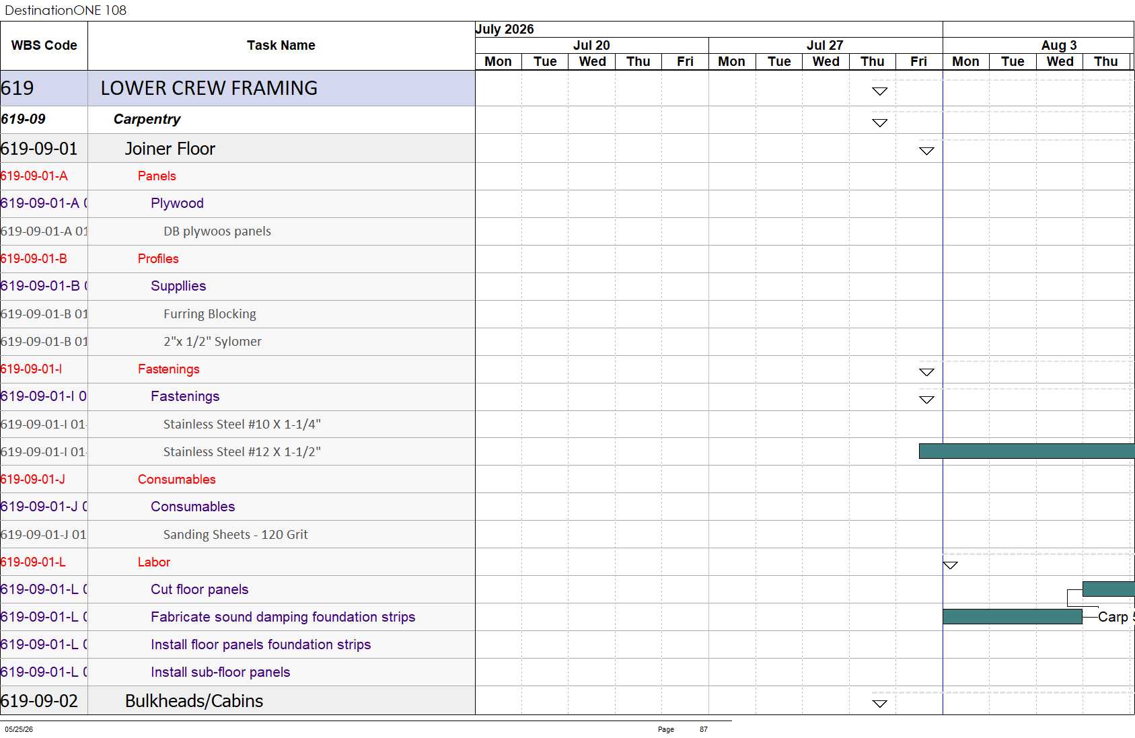
Task: Select the Stainless Steel #12 Gantt bar
Action: 1027,451
